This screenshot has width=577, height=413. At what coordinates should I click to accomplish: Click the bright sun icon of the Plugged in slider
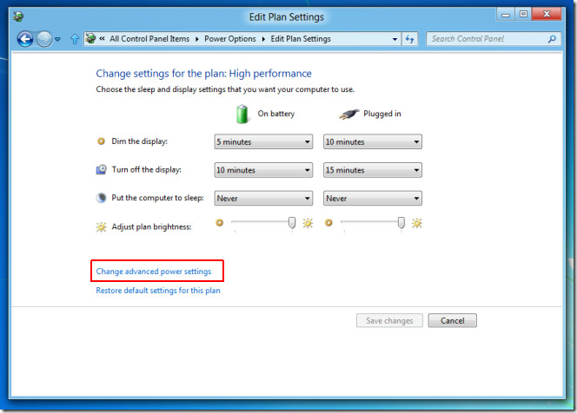[417, 223]
